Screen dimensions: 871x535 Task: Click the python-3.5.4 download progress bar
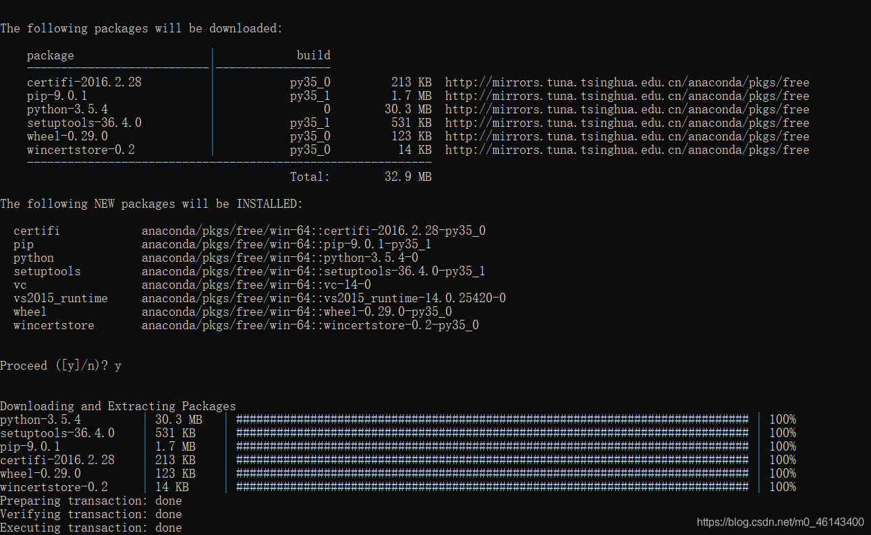tap(493, 420)
